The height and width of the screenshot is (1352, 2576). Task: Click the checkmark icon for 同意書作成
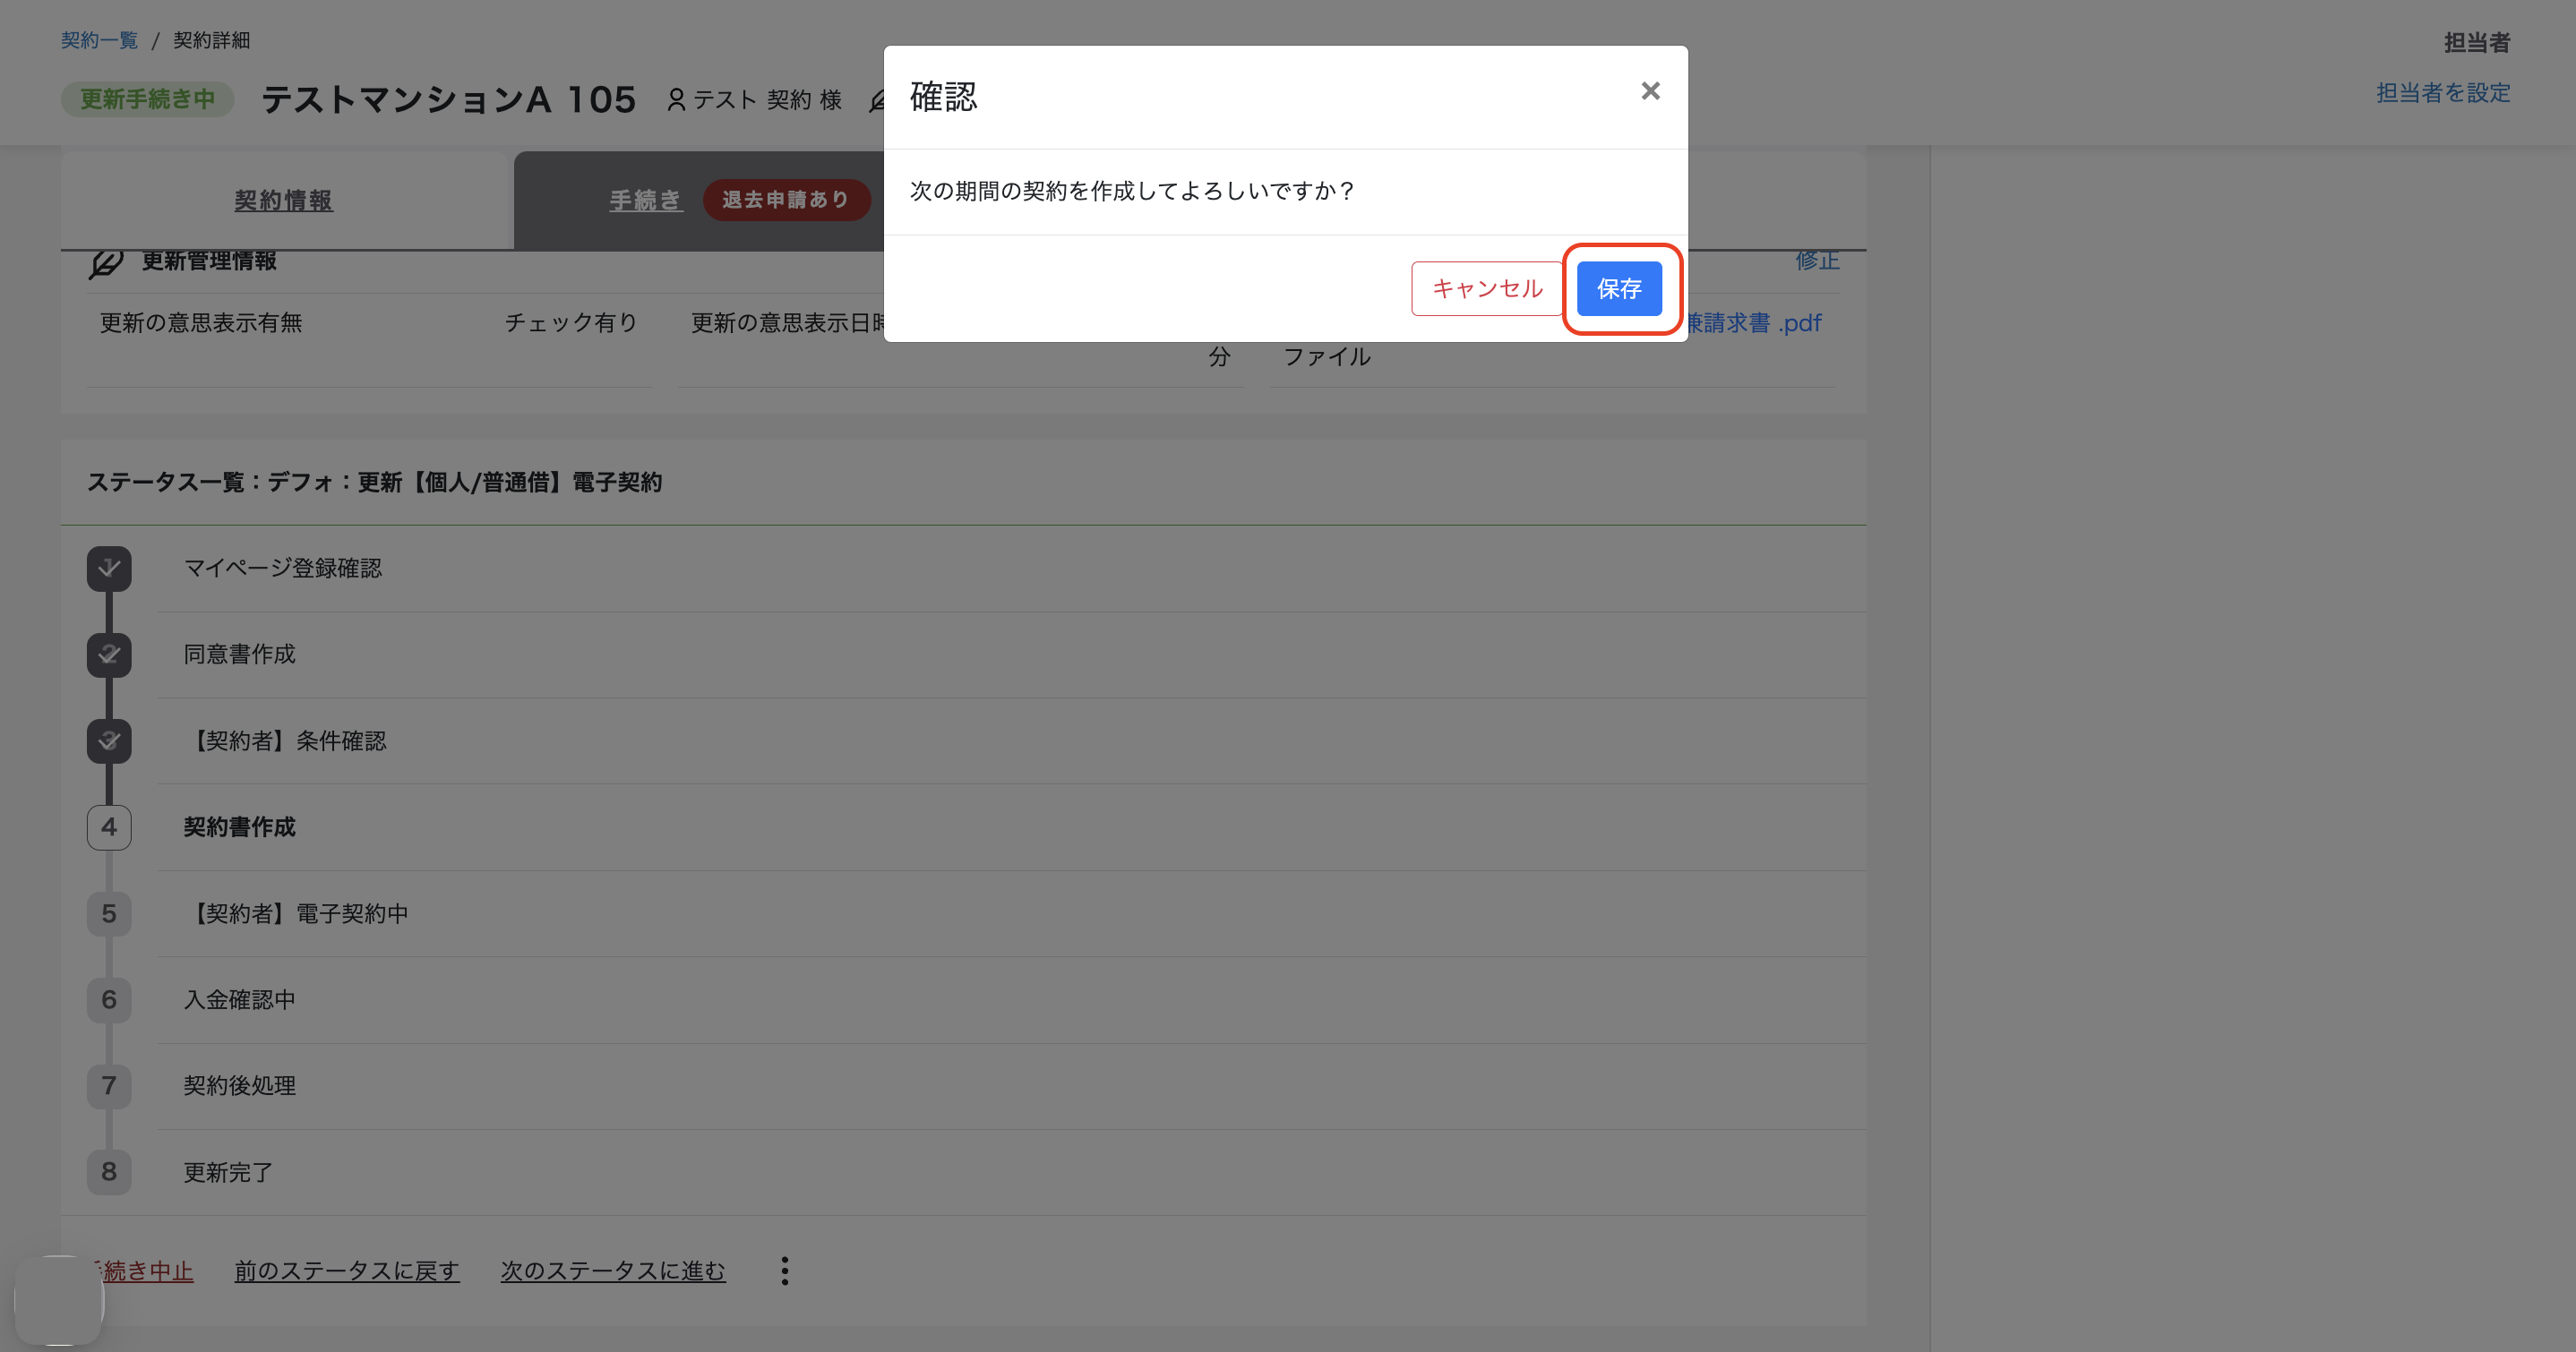(109, 655)
